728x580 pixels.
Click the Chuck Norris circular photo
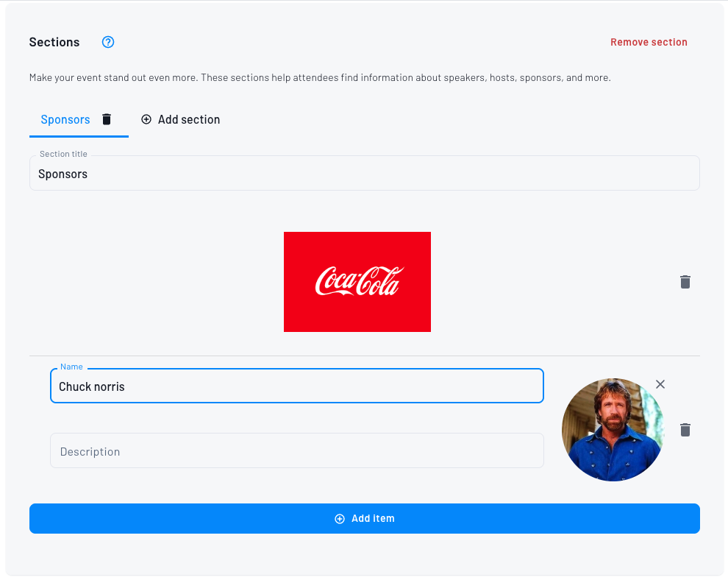coord(613,430)
